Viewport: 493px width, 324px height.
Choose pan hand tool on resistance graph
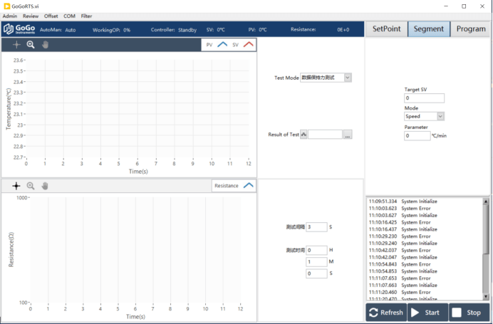coord(45,186)
